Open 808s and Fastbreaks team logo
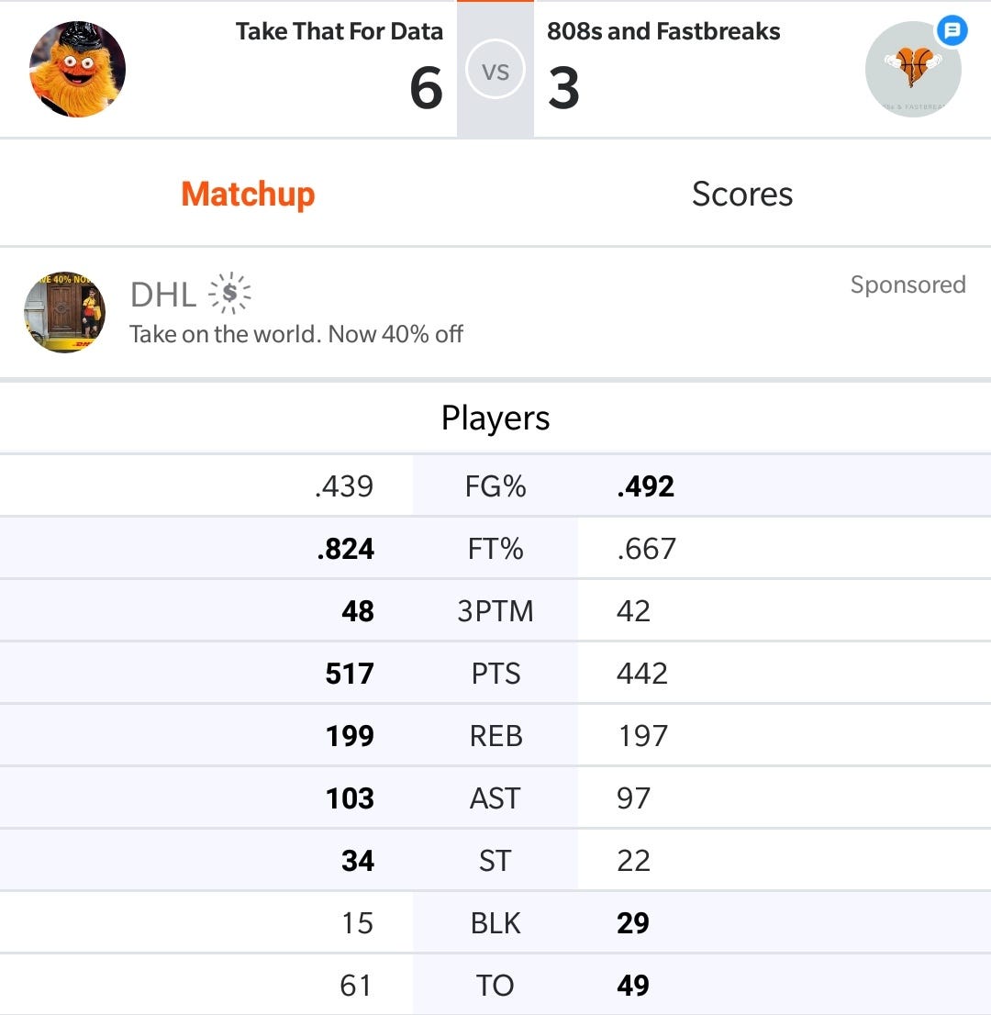 [913, 69]
